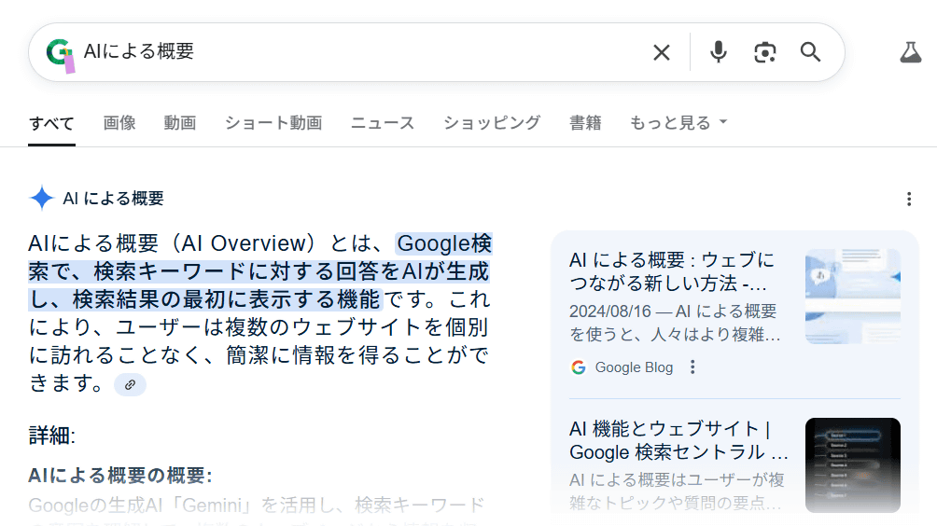The image size is (937, 526).
Task: Expand the もっと見る dropdown
Action: [x=678, y=123]
